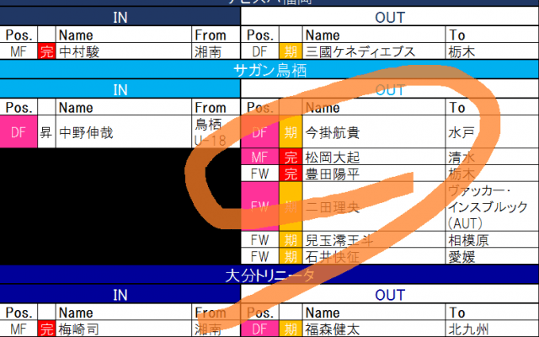Select the ヴァッカー・インスブルック (AUT) destination cell
539x337 pixels.
pyautogui.click(x=492, y=206)
